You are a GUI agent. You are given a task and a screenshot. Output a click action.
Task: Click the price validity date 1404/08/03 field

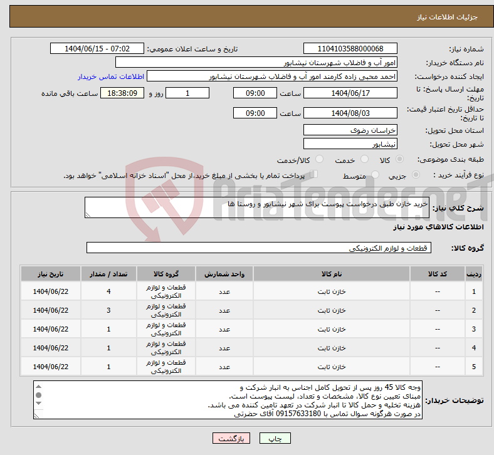tap(350, 113)
